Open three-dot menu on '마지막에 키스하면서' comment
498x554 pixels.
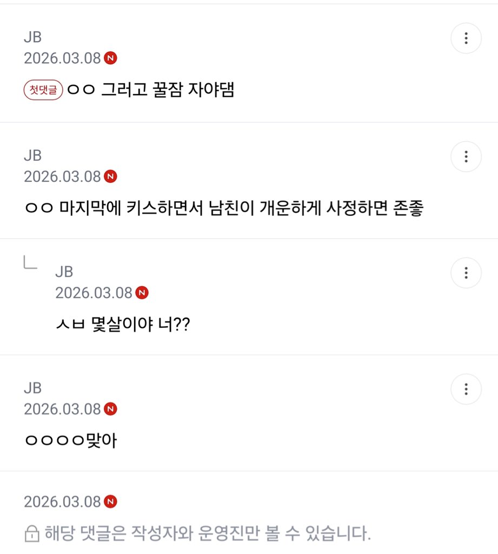click(x=466, y=157)
